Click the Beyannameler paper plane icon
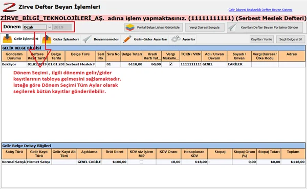Viewport: 307px width, 189px height. point(87,39)
